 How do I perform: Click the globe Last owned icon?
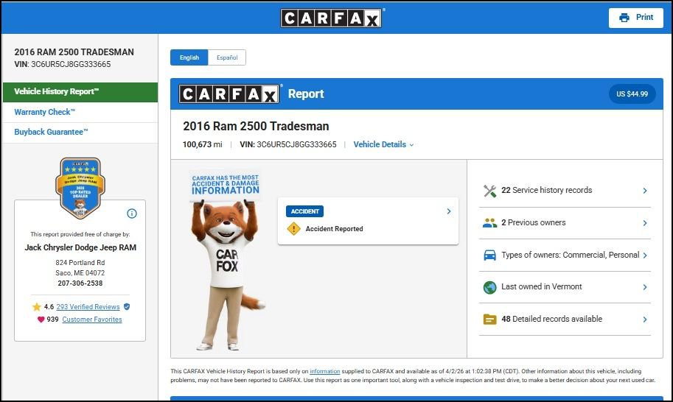[x=489, y=287]
